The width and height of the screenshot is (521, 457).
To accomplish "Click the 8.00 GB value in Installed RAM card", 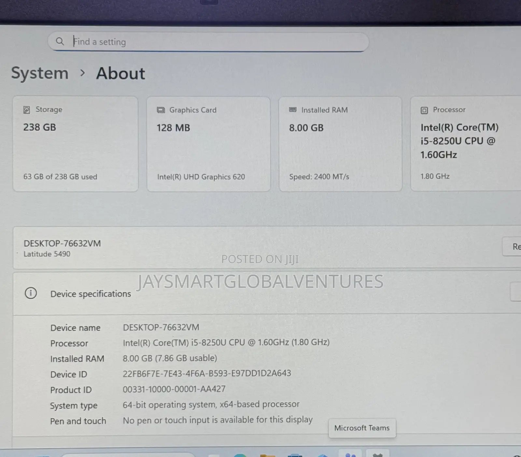I will 306,128.
